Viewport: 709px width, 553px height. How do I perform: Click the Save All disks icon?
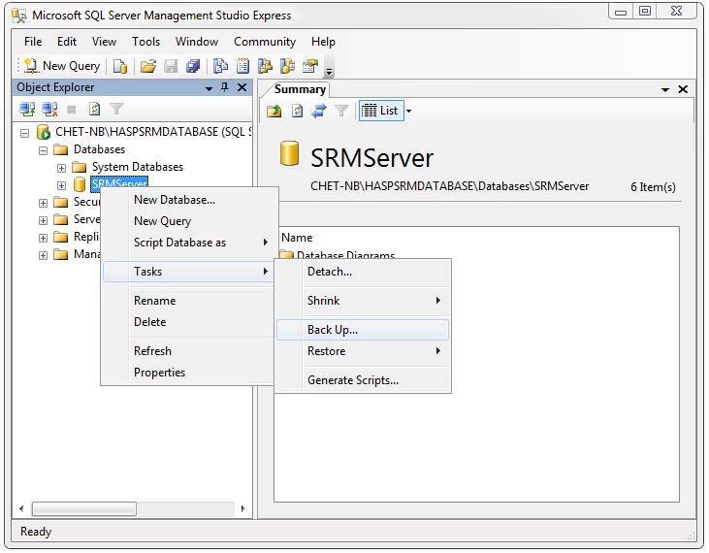(193, 66)
